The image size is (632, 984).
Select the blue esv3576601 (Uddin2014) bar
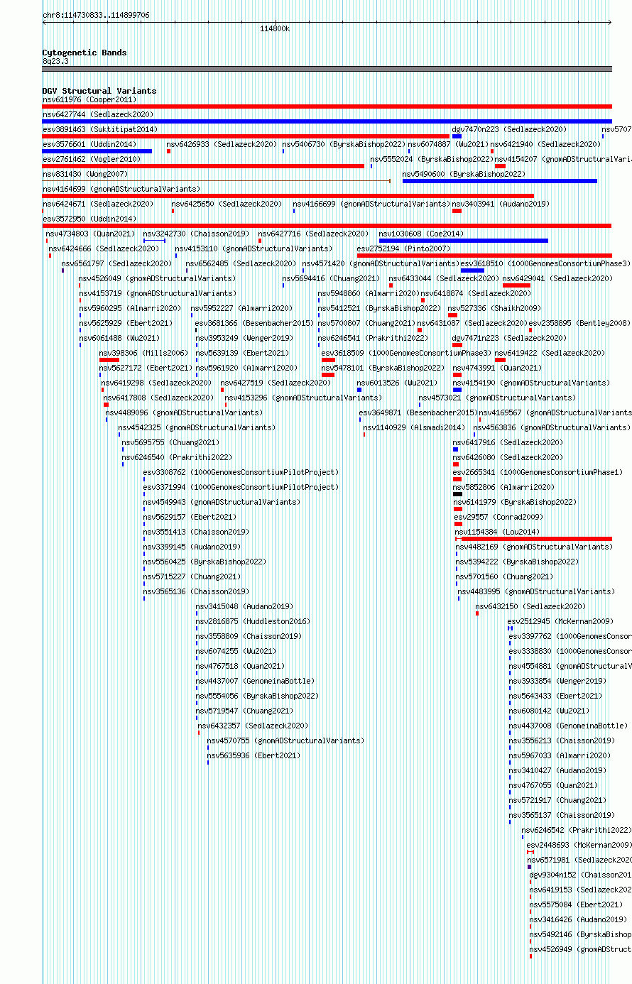pos(97,151)
